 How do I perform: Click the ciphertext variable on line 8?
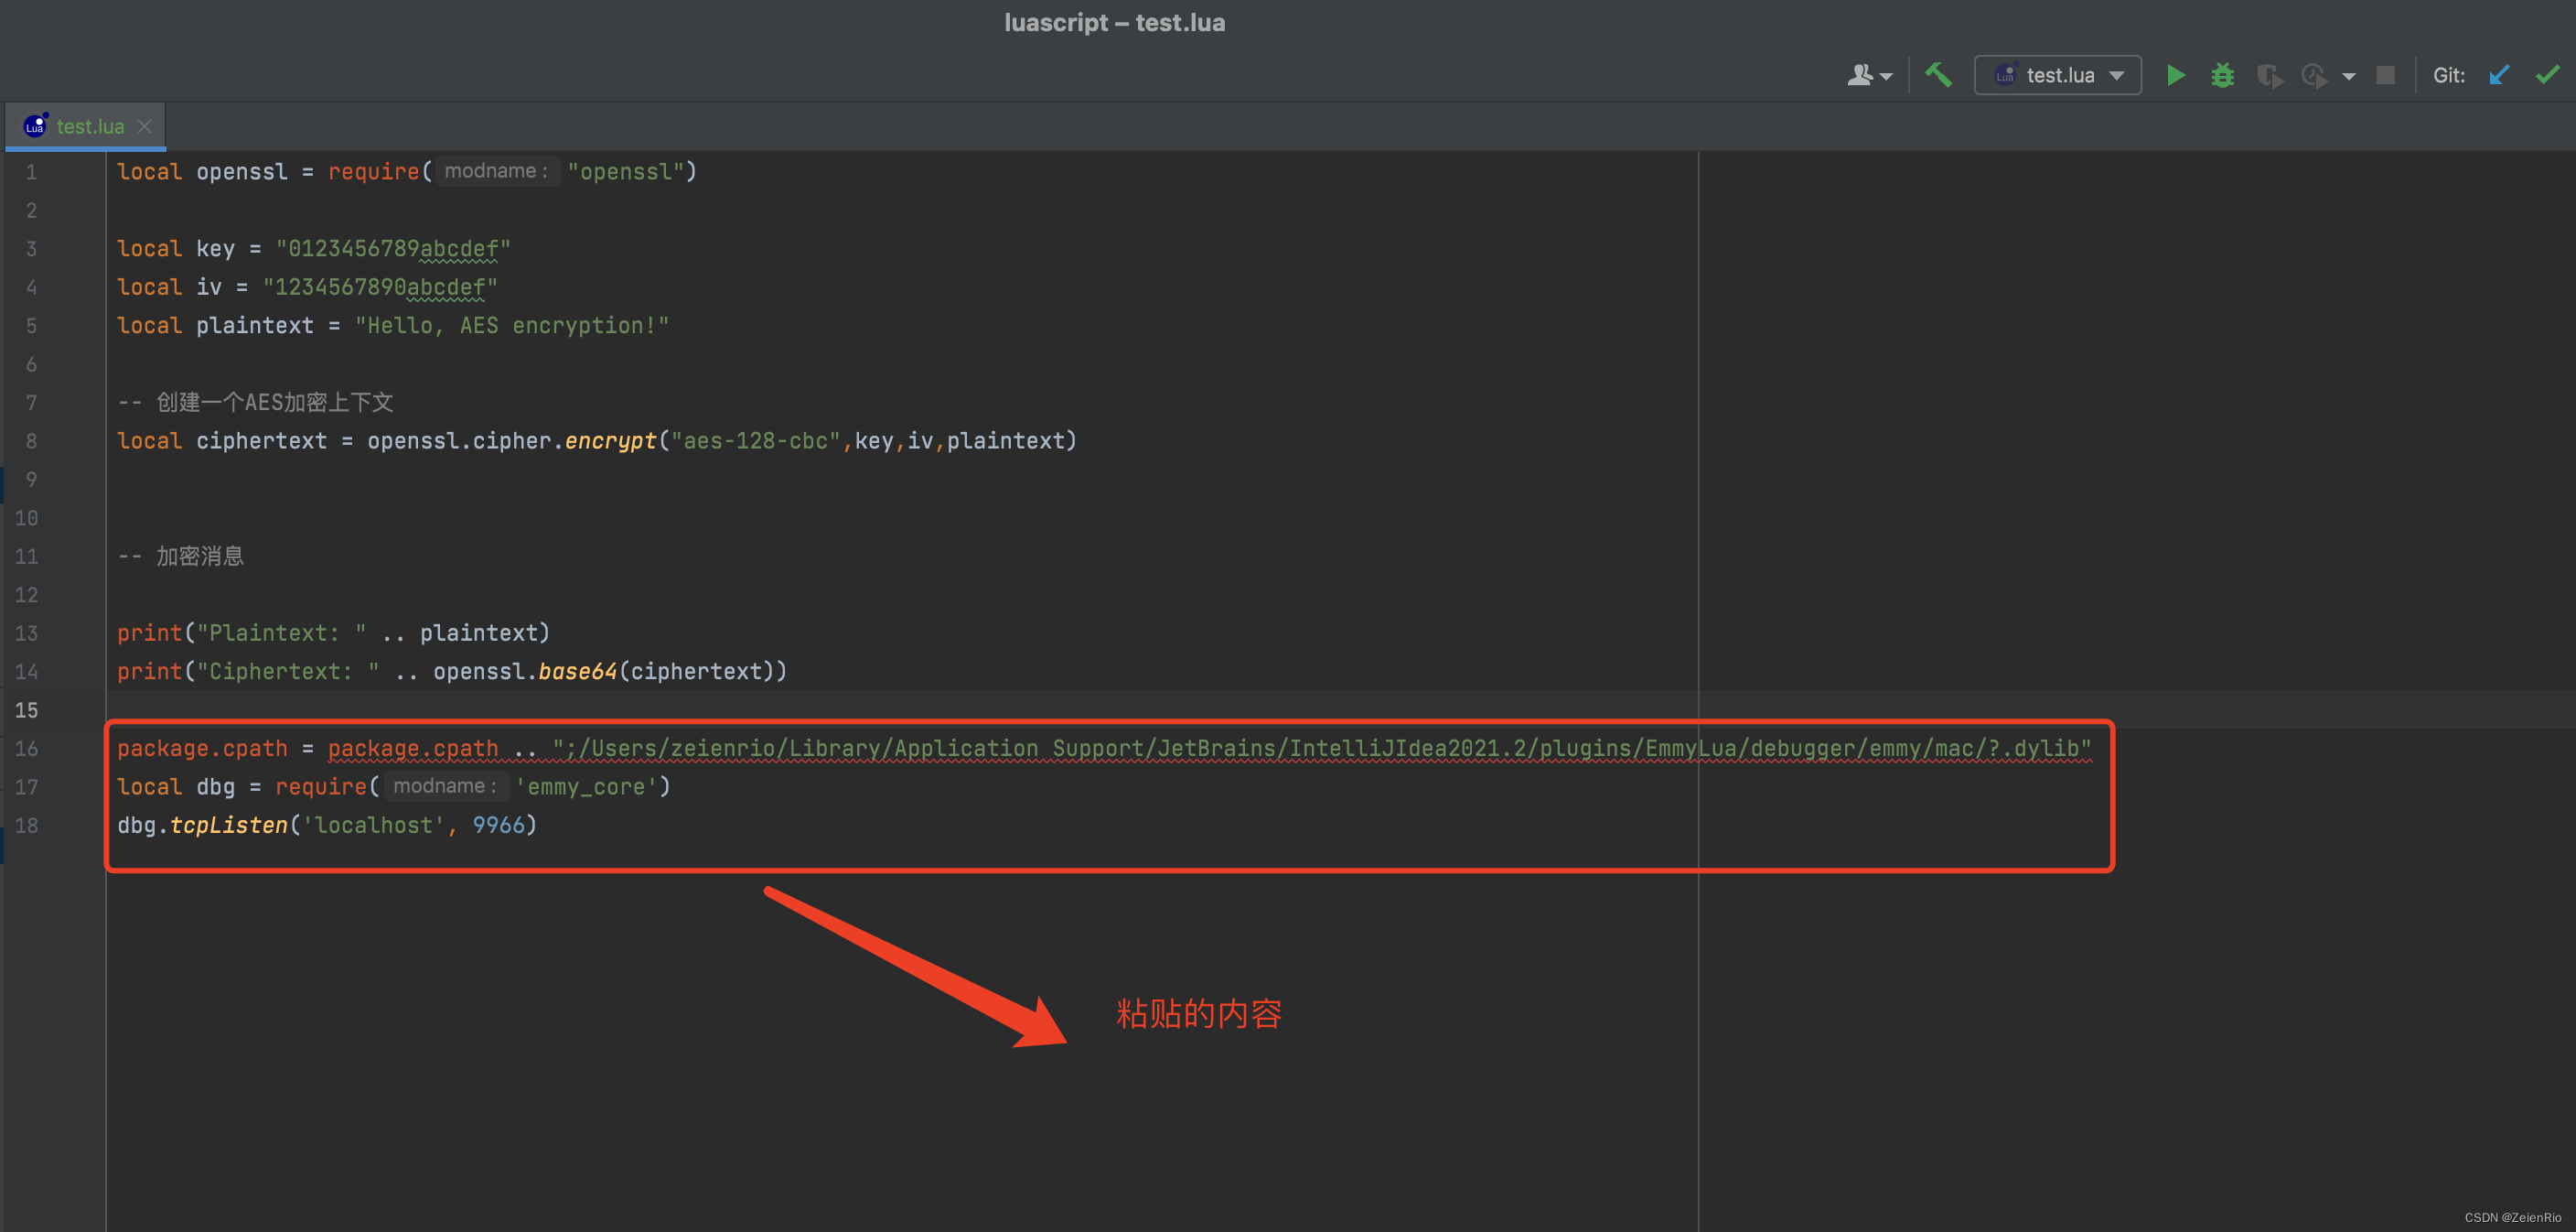click(x=262, y=441)
